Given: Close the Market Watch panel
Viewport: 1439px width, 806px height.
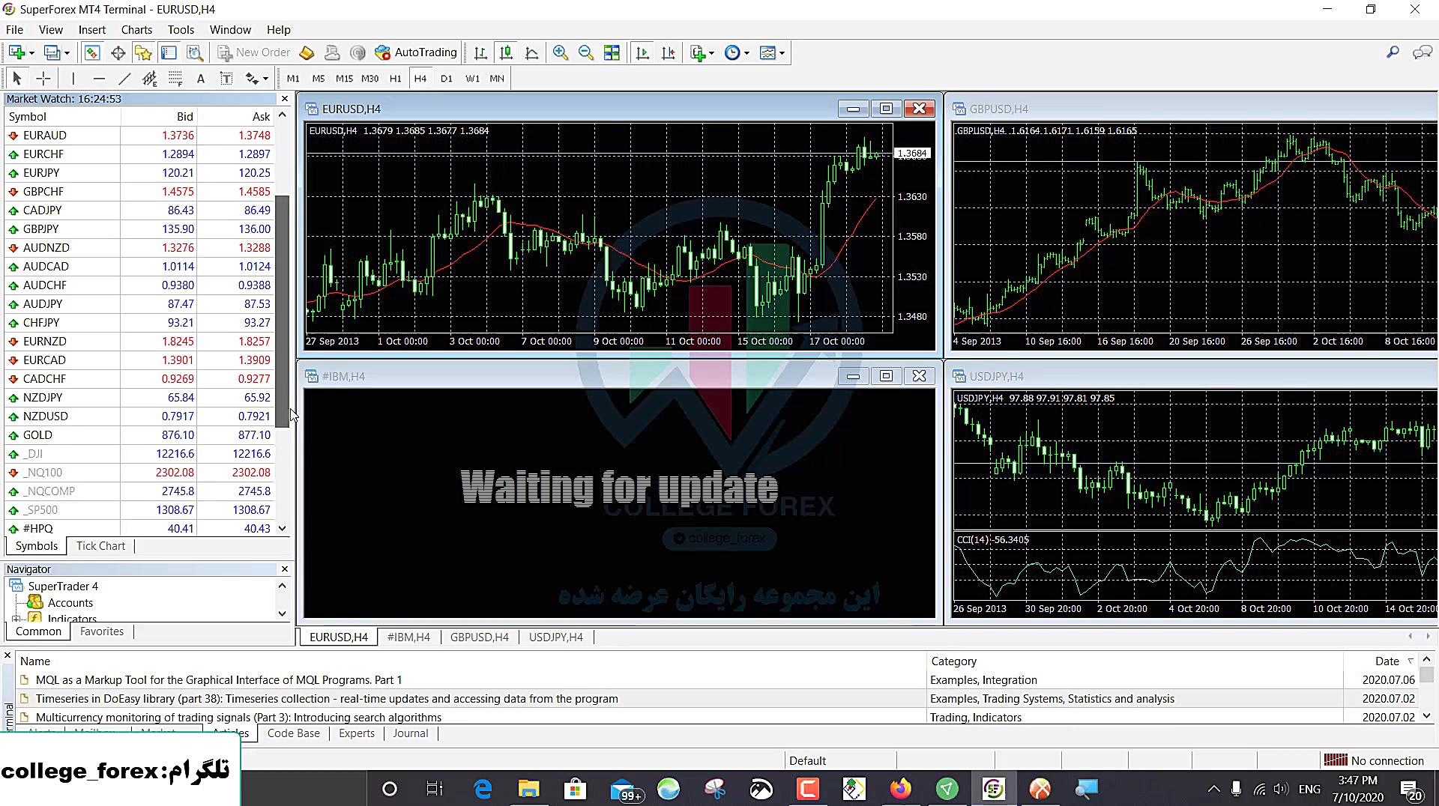Looking at the screenshot, I should coord(285,99).
